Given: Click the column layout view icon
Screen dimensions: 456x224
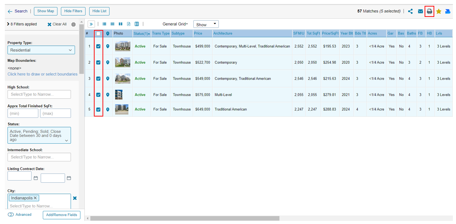Looking at the screenshot, I should point(137,24).
